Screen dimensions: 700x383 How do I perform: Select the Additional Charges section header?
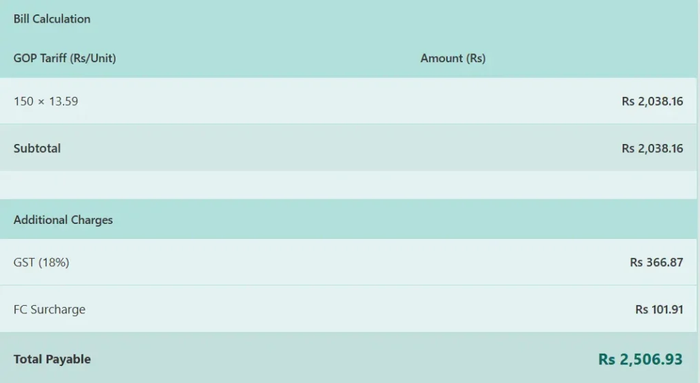click(63, 220)
